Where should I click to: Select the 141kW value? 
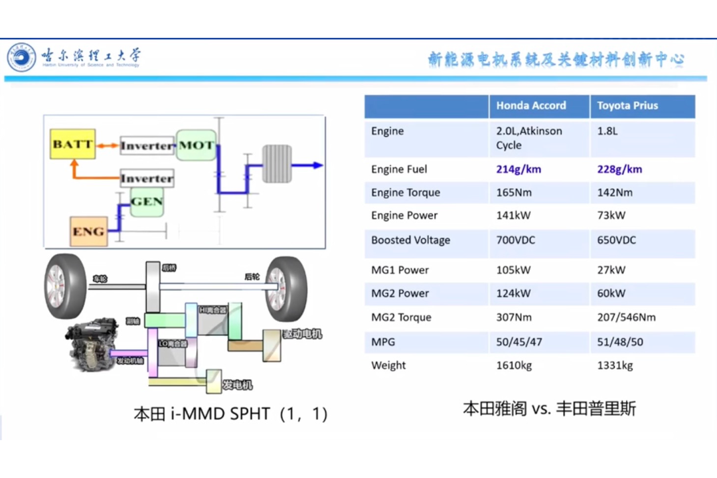(x=513, y=216)
